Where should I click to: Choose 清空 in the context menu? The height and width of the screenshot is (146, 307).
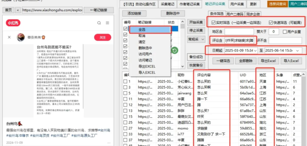[150, 42]
